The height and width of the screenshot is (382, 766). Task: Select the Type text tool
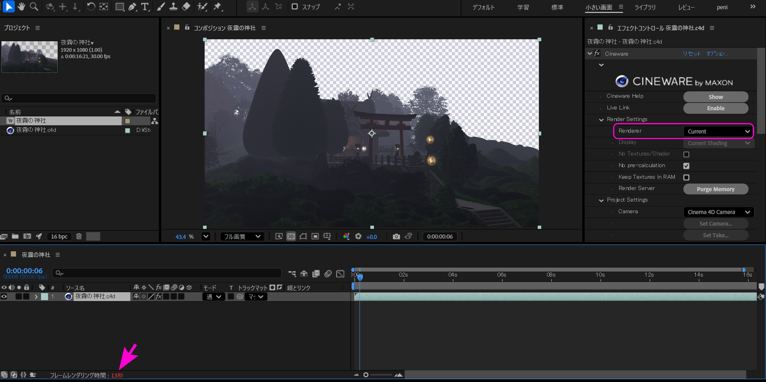click(x=145, y=6)
